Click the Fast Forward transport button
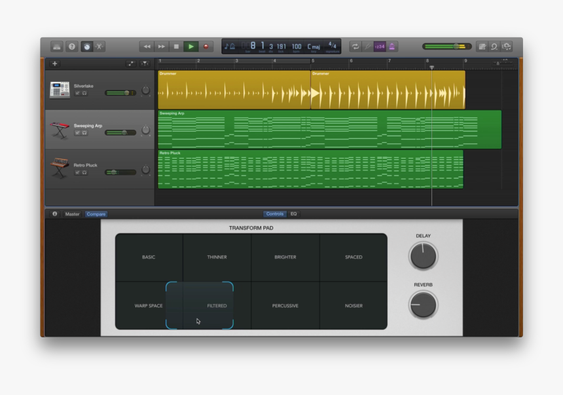 tap(162, 47)
